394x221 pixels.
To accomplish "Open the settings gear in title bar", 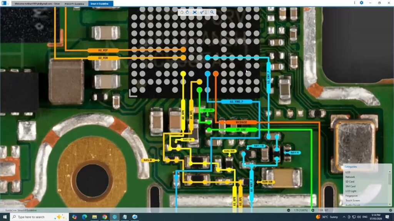I will (361, 3).
